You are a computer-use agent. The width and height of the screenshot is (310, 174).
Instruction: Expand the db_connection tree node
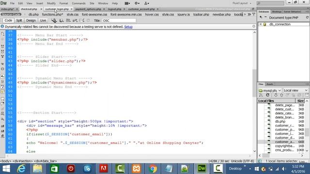pyautogui.click(x=261, y=24)
